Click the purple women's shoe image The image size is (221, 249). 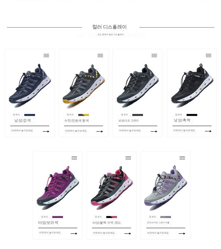click(x=58, y=186)
